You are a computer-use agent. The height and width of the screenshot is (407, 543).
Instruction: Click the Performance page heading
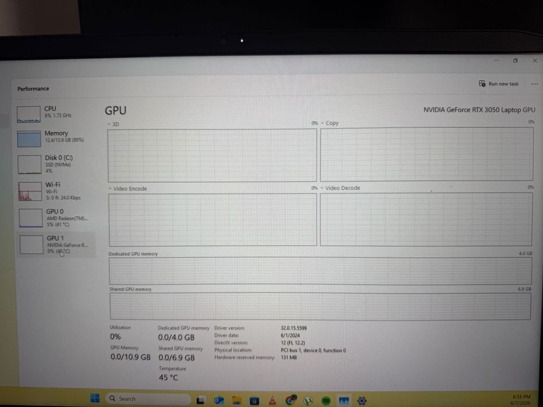pos(33,88)
